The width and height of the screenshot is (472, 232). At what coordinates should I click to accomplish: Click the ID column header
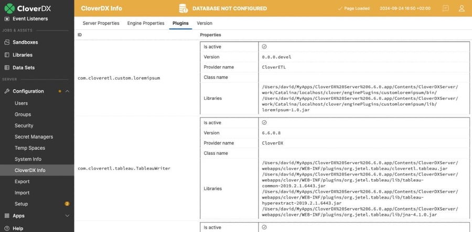80,35
